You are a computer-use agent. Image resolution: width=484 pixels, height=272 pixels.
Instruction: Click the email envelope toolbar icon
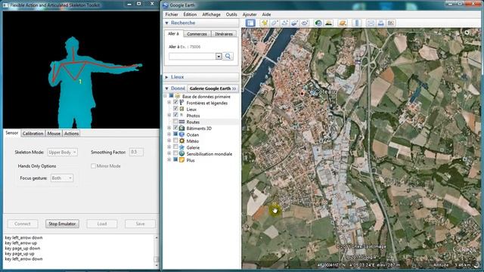[x=371, y=23]
